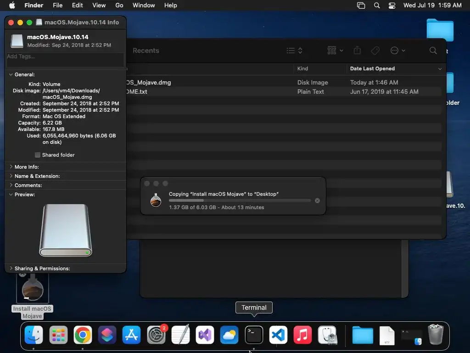Image resolution: width=470 pixels, height=353 pixels.
Task: Toggle the Shared folder checkbox
Action: 38,155
